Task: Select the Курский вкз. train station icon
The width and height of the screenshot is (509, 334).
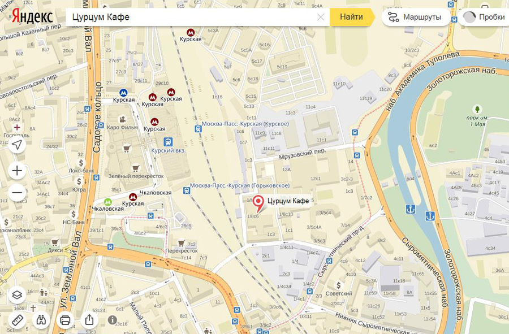Action: (168, 142)
